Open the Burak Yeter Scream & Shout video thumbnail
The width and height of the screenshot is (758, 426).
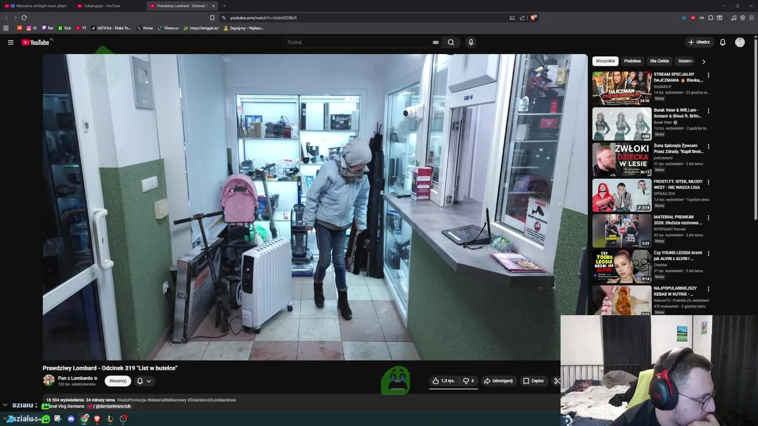(x=622, y=124)
